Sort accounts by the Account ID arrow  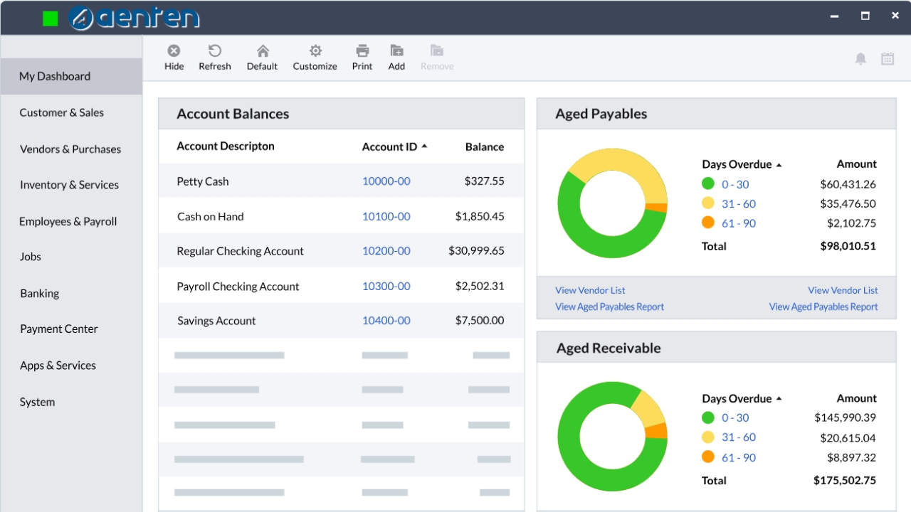[x=424, y=146]
